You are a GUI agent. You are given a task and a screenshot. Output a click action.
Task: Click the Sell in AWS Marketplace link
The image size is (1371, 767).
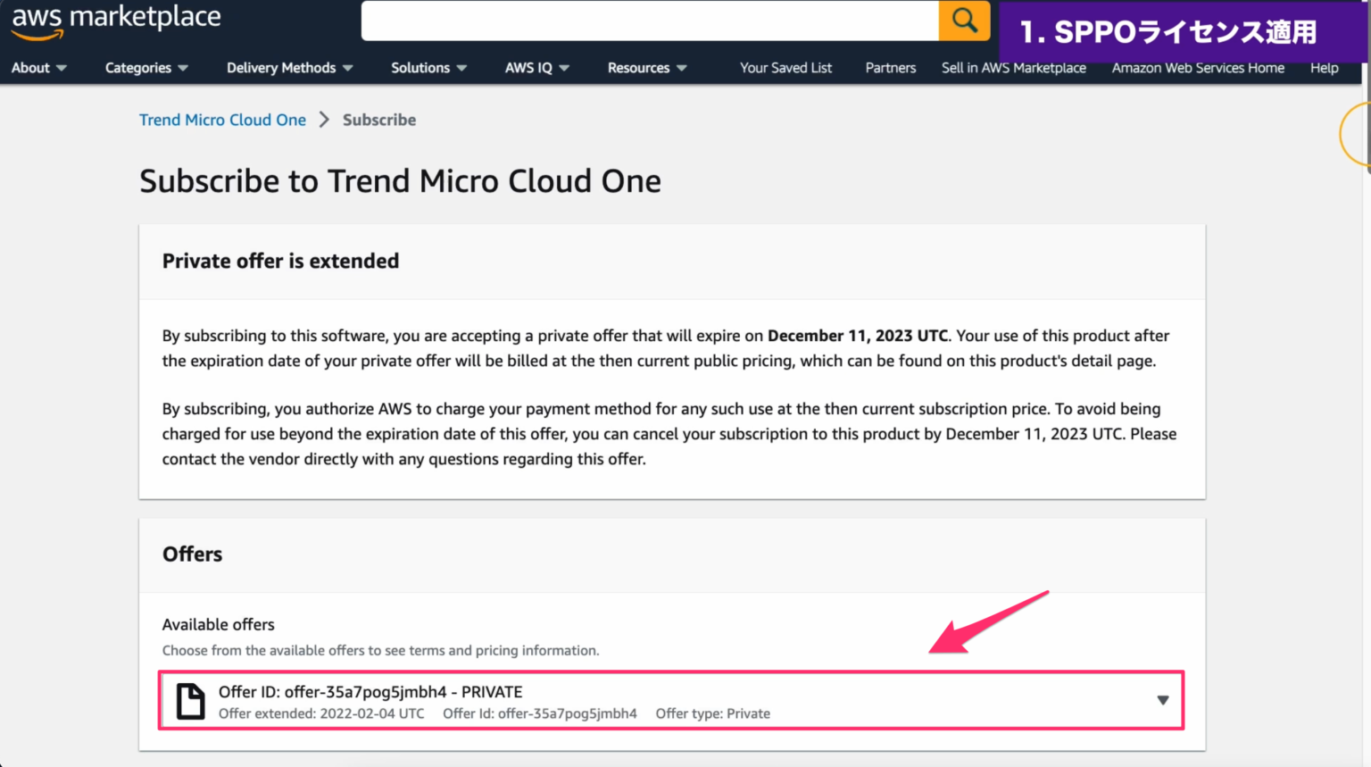click(x=1014, y=67)
